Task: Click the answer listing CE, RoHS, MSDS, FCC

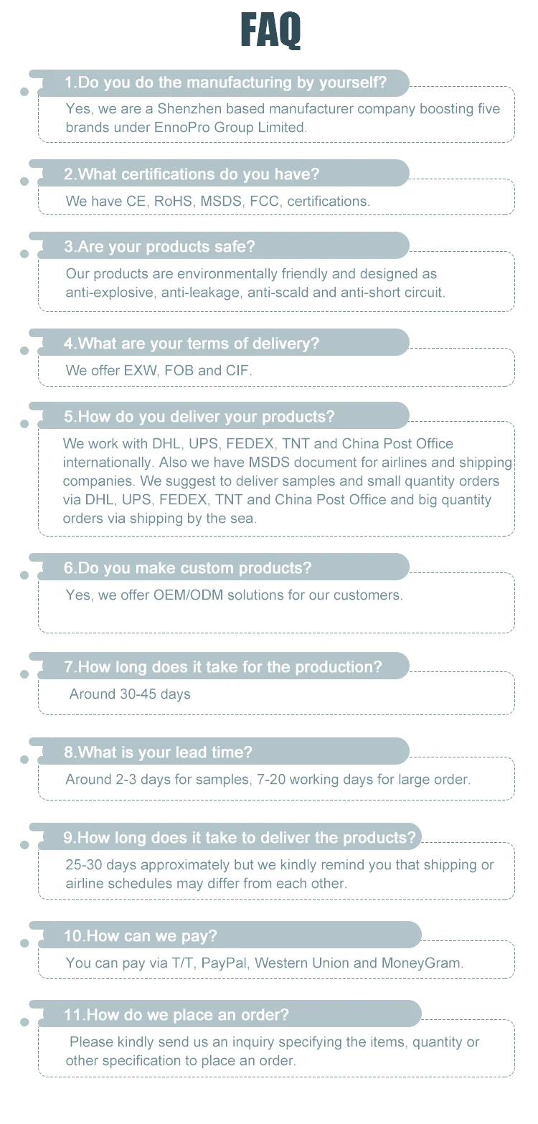Action: click(218, 202)
